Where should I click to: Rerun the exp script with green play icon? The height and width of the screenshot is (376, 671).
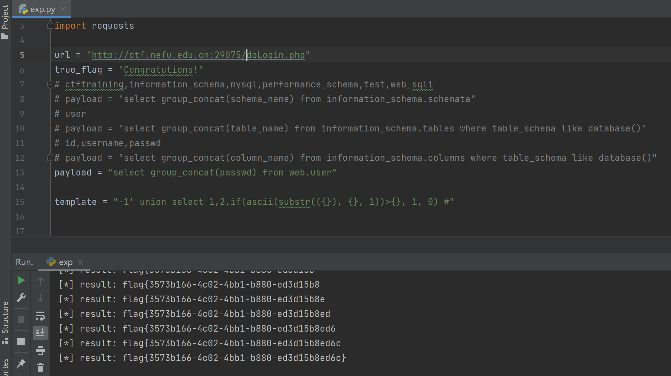click(x=21, y=281)
